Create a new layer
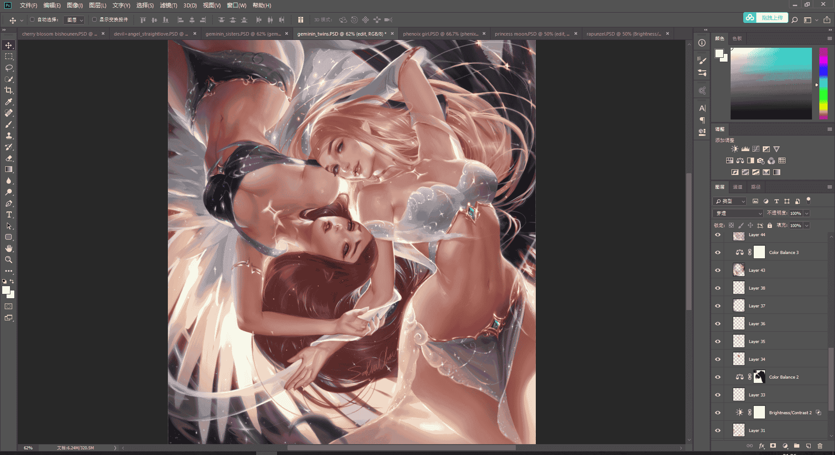835x455 pixels. pyautogui.click(x=808, y=446)
